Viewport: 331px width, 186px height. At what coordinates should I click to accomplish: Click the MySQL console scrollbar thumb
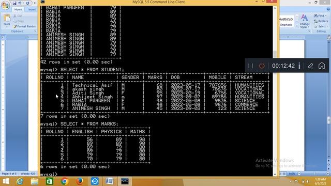point(275,54)
